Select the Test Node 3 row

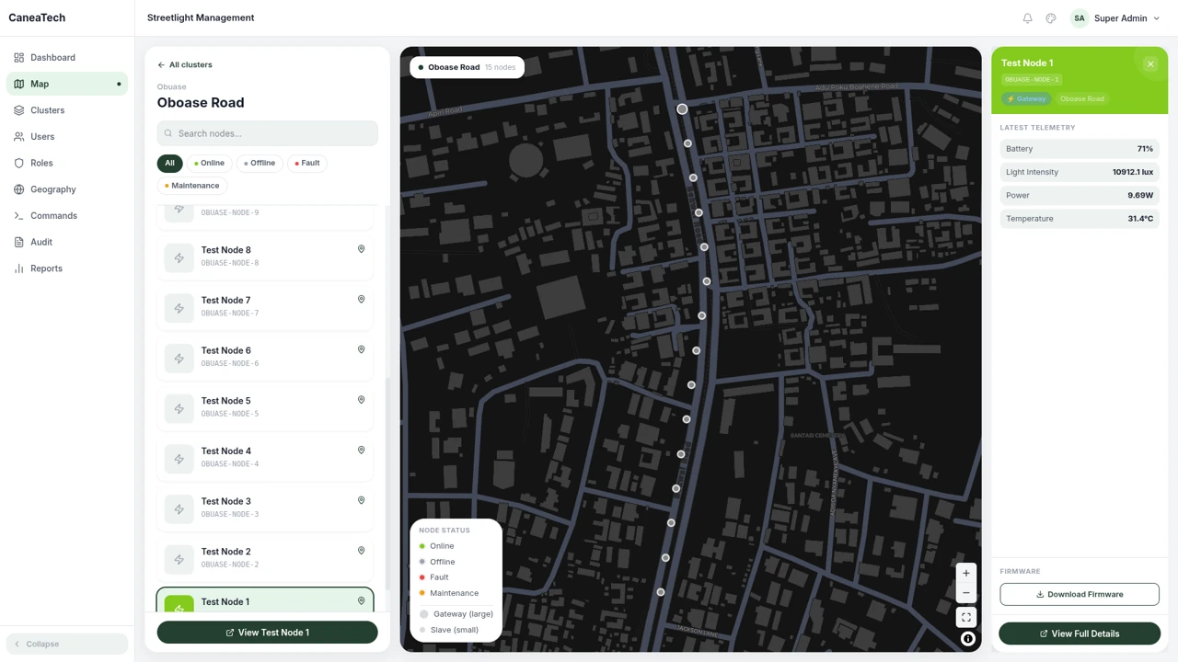coord(265,508)
